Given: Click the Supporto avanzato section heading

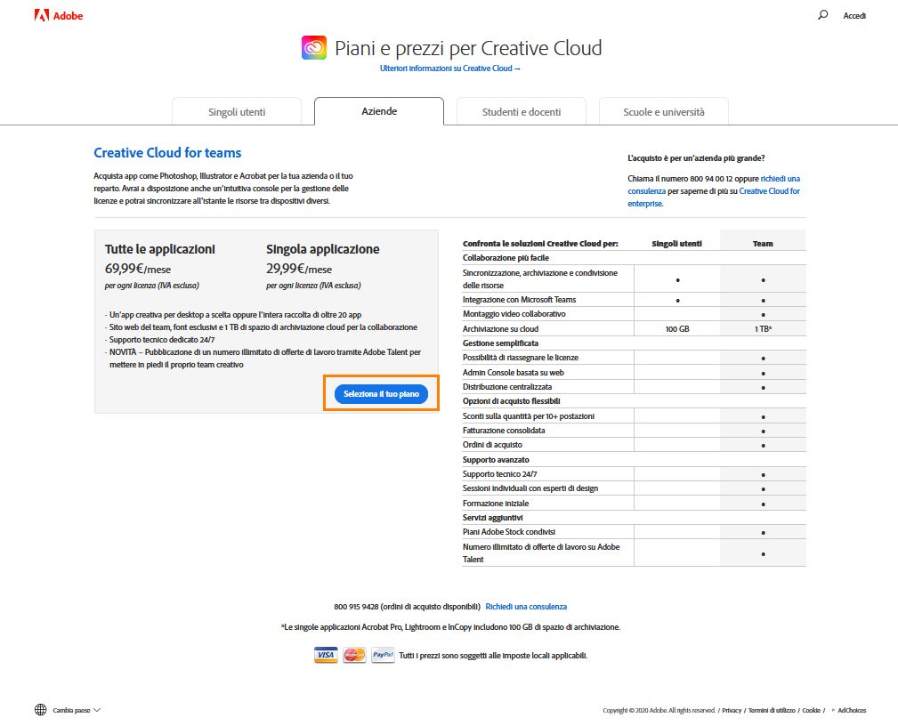Looking at the screenshot, I should click(x=496, y=460).
